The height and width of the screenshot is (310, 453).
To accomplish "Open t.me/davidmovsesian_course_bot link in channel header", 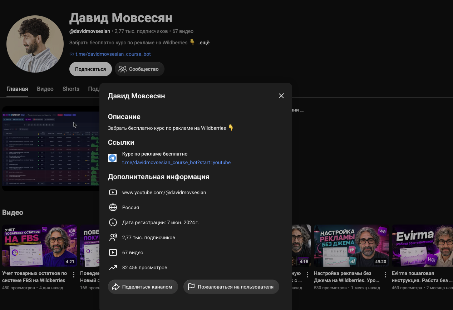I will [113, 54].
